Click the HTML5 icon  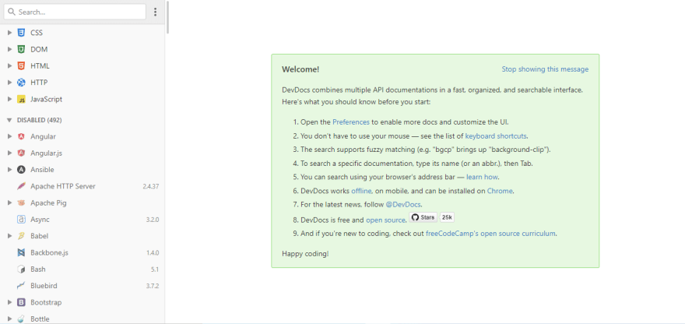21,66
